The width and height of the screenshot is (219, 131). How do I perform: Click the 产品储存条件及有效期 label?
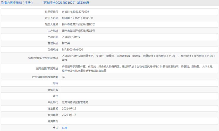click(x=45, y=77)
